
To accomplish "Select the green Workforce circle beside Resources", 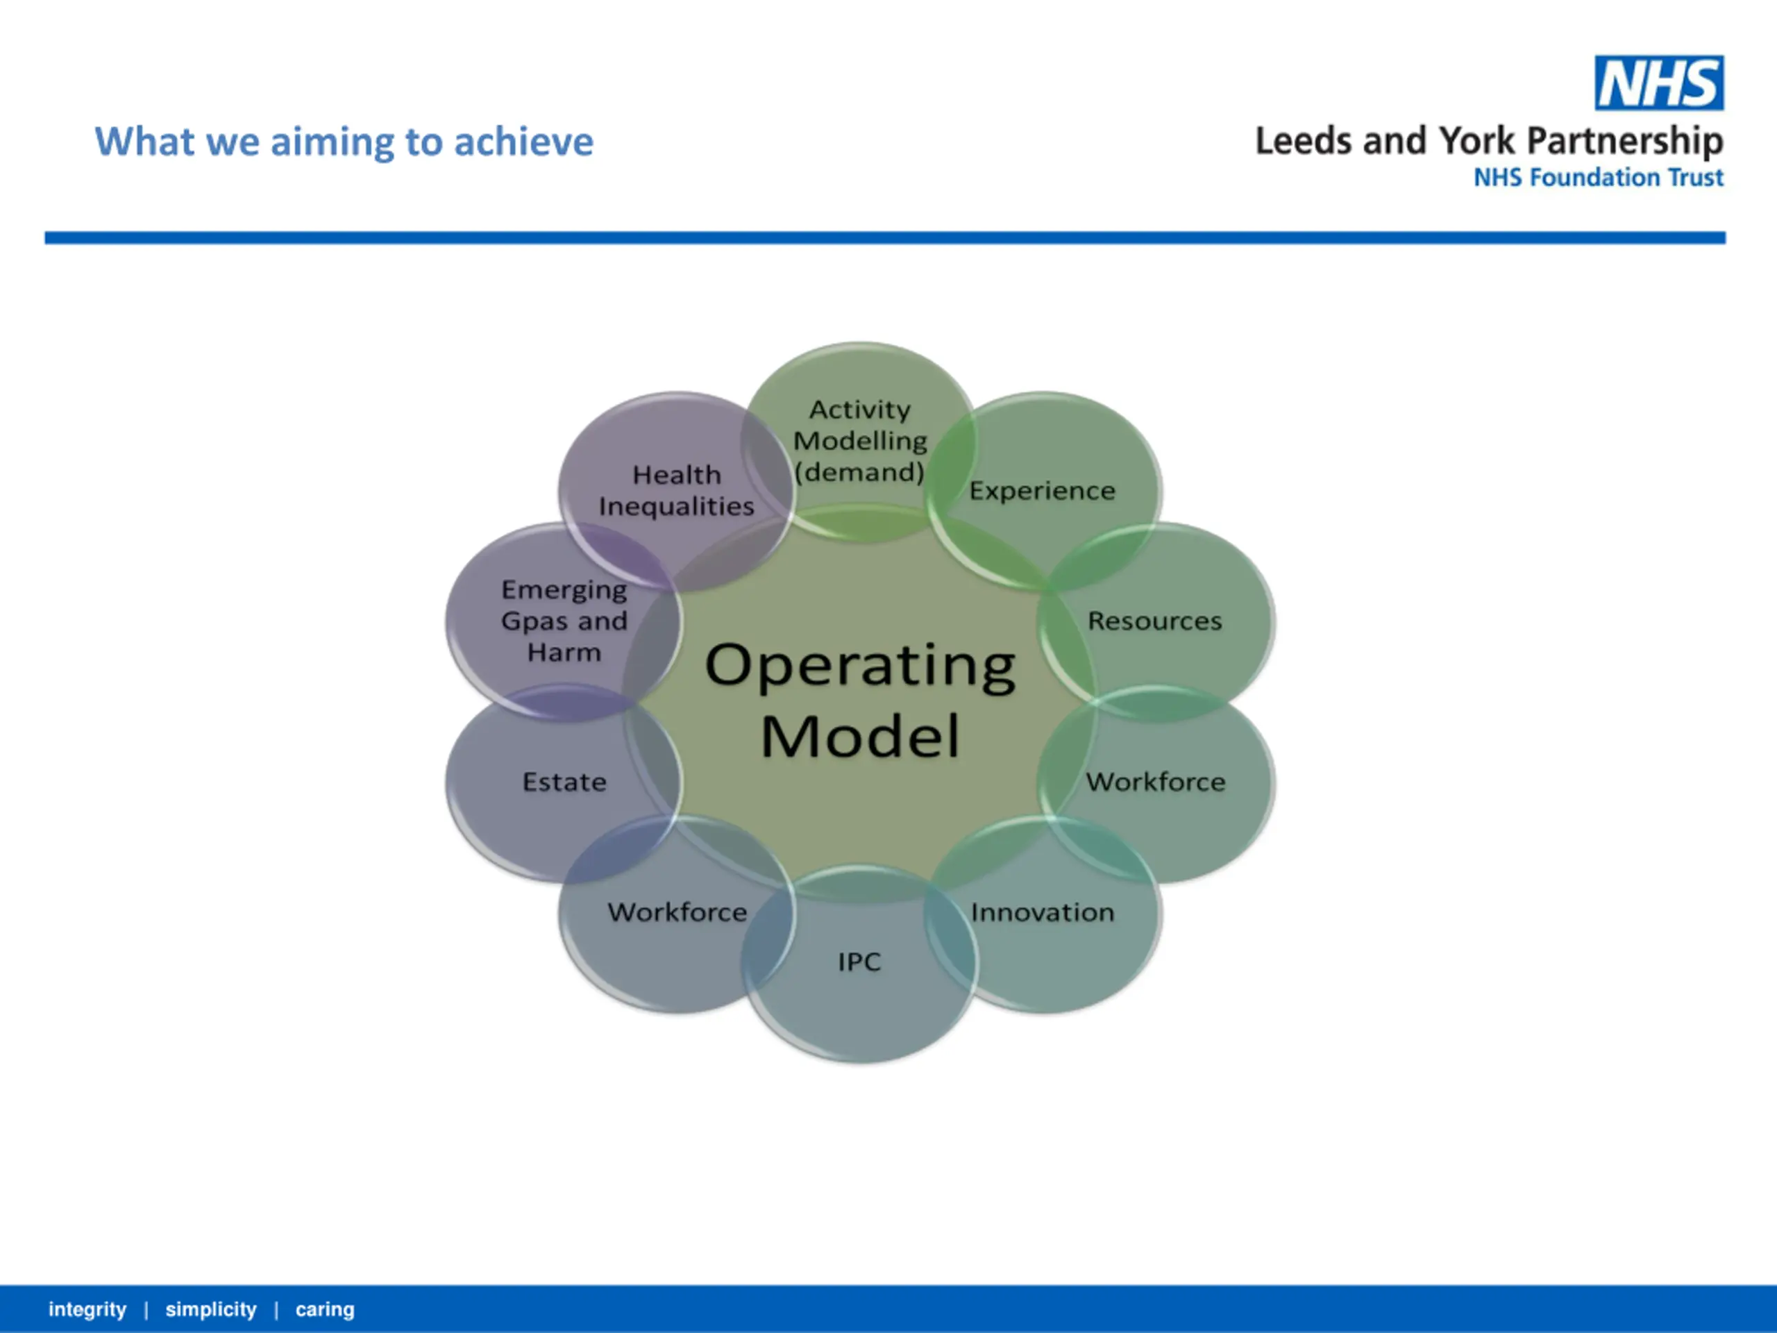I will click(x=1156, y=783).
